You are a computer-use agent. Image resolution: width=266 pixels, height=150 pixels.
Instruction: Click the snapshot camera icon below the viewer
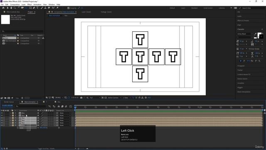point(81,97)
